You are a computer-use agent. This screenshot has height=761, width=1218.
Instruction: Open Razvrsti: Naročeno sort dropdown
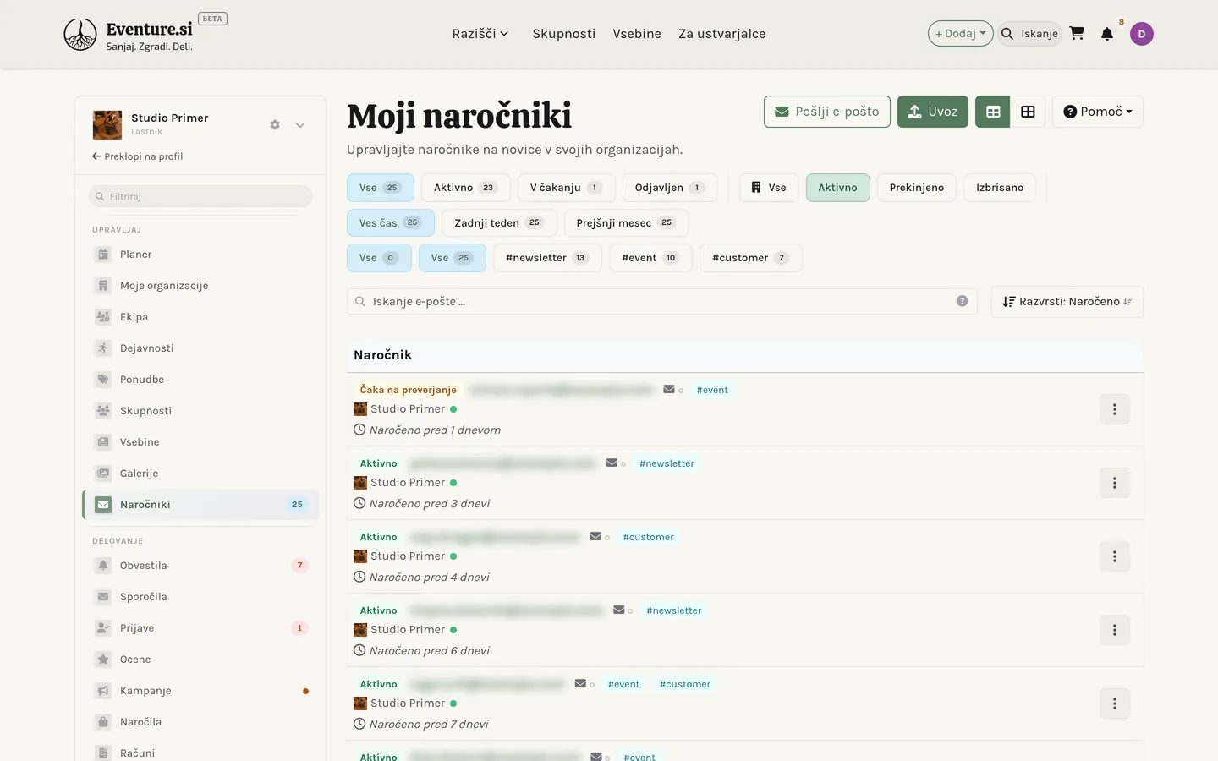click(1067, 302)
